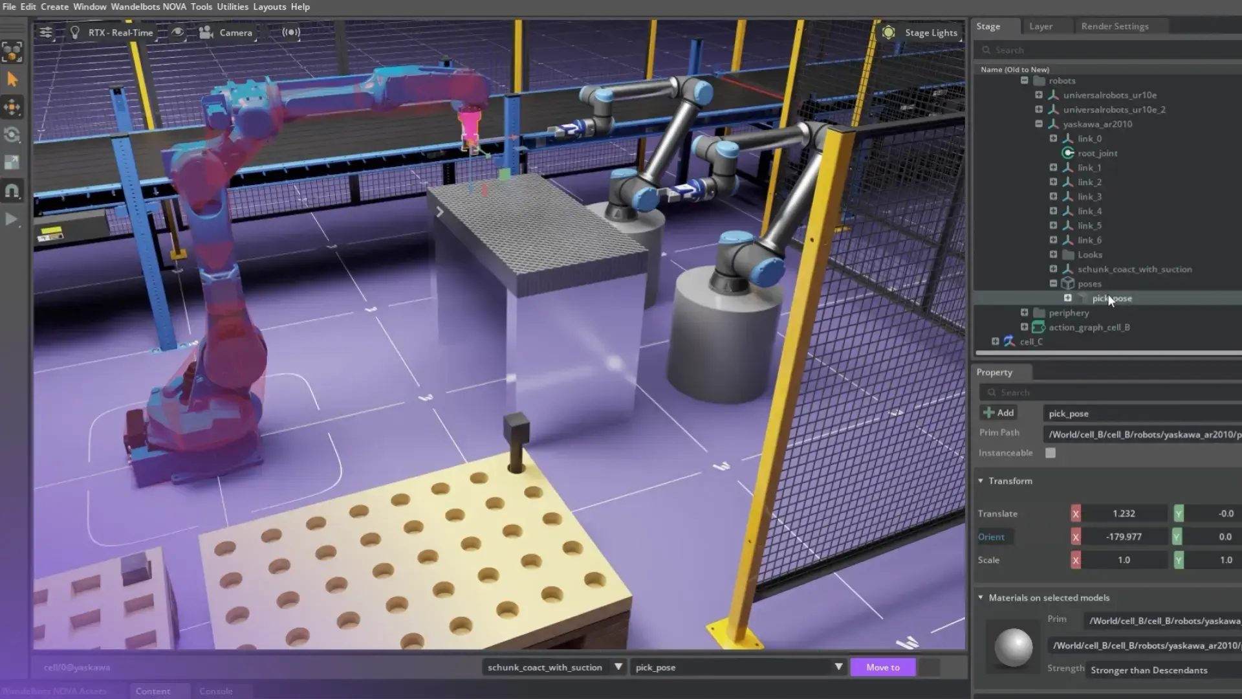
Task: Expand universalrobots_ur10e tree node
Action: 1039,94
